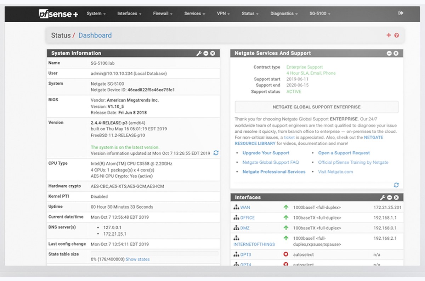Screen dimensions: 425x281
Task: Click INTERNETOFTHINGS green up arrow status
Action: click(x=286, y=238)
